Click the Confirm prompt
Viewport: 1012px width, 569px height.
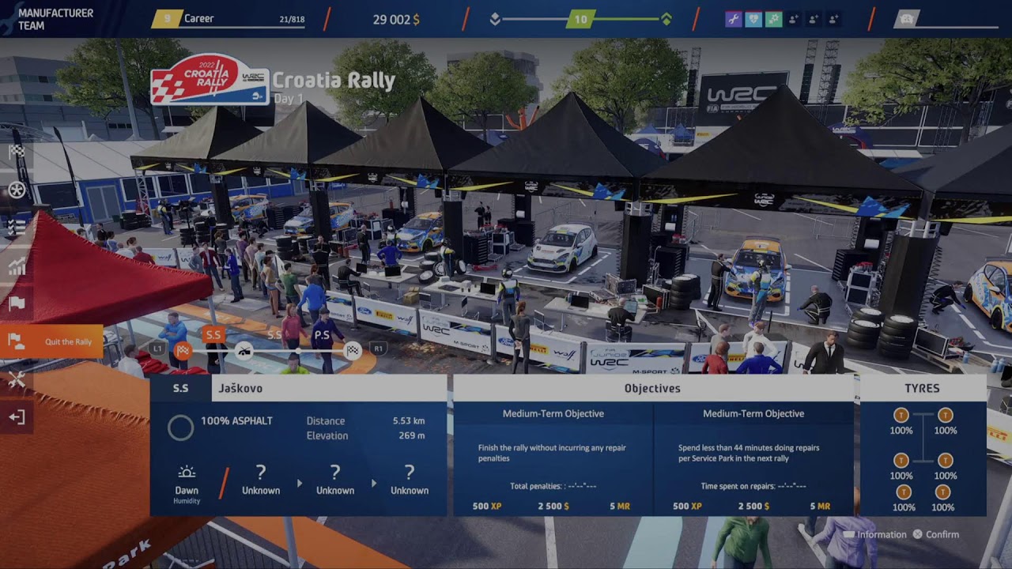click(x=936, y=534)
